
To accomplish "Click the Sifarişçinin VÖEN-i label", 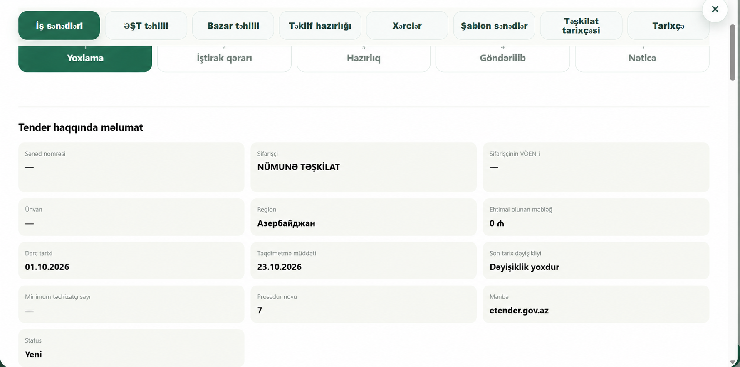I will tap(515, 154).
